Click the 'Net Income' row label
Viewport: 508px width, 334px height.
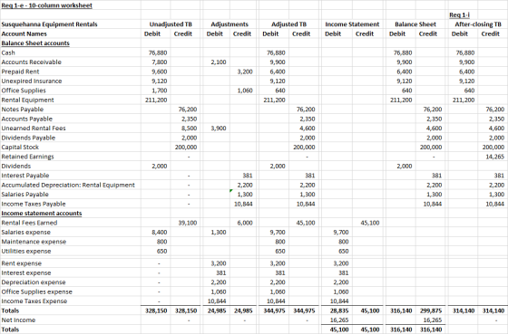pyautogui.click(x=18, y=320)
